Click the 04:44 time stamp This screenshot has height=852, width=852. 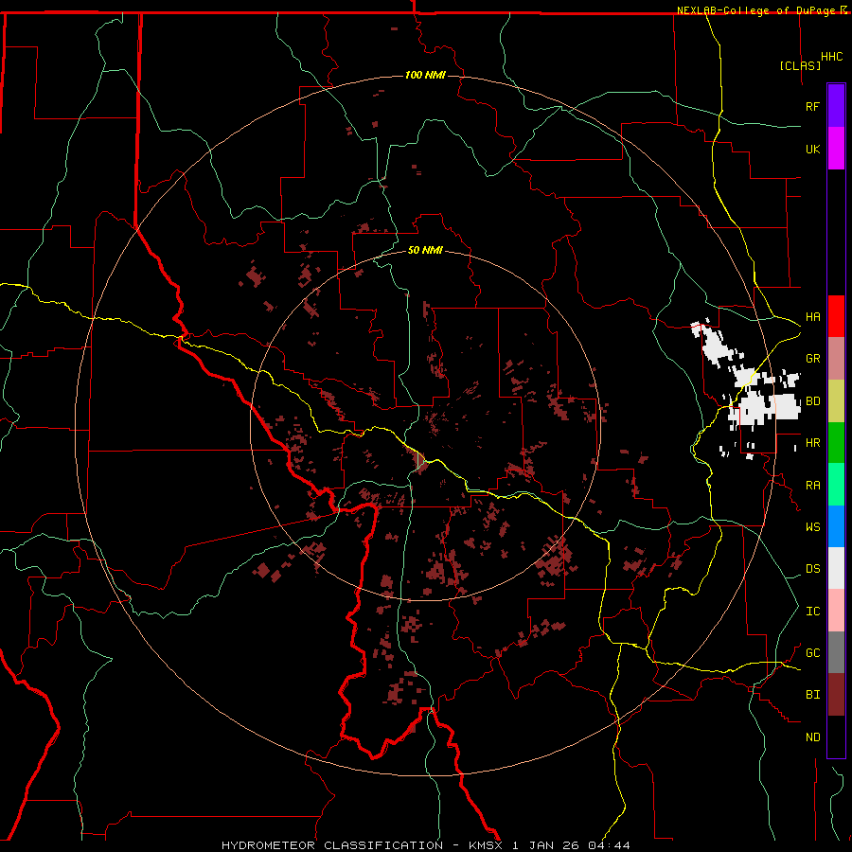pos(609,845)
